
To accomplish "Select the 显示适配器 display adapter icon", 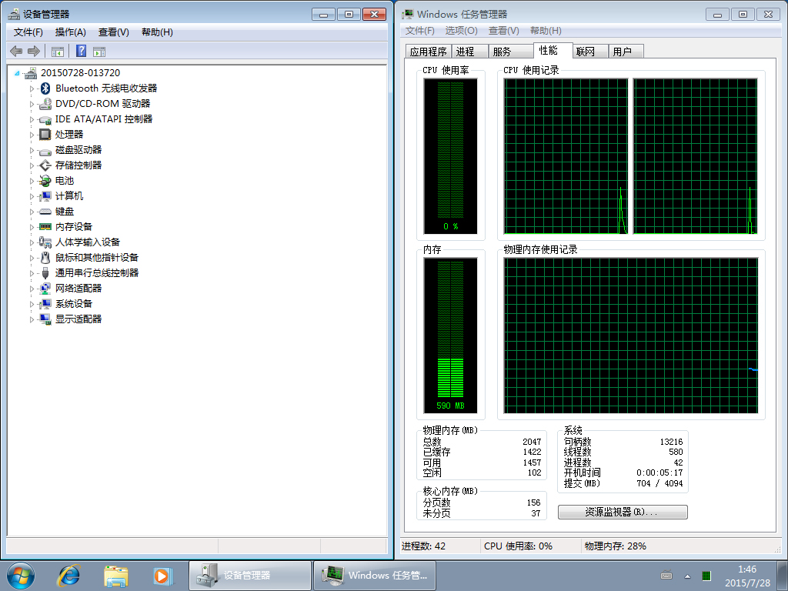I will point(45,319).
